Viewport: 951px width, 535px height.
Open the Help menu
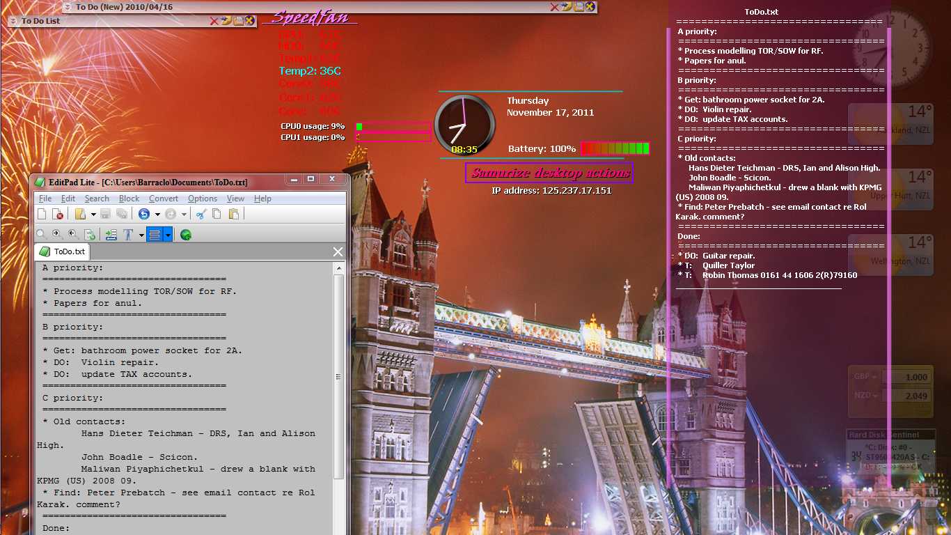click(x=262, y=199)
